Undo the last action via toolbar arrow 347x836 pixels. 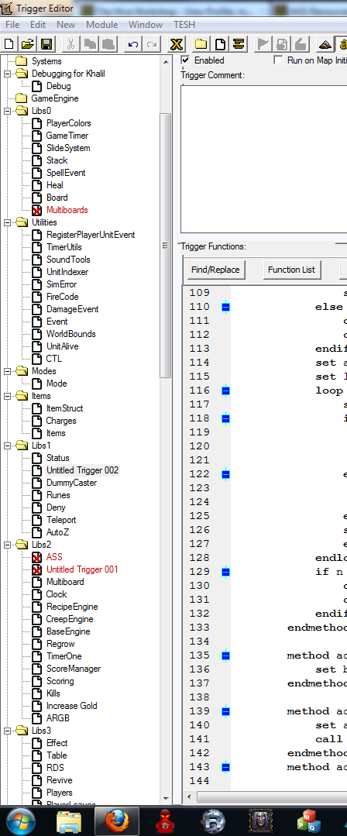point(132,43)
